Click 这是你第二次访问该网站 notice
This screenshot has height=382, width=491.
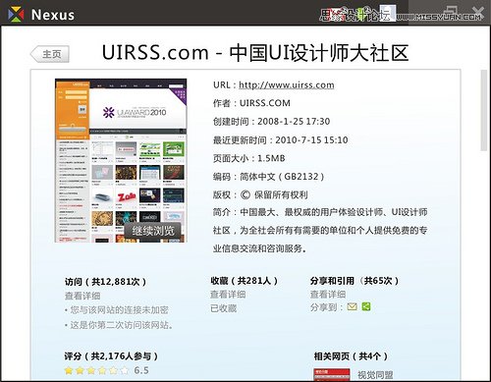click(x=119, y=325)
